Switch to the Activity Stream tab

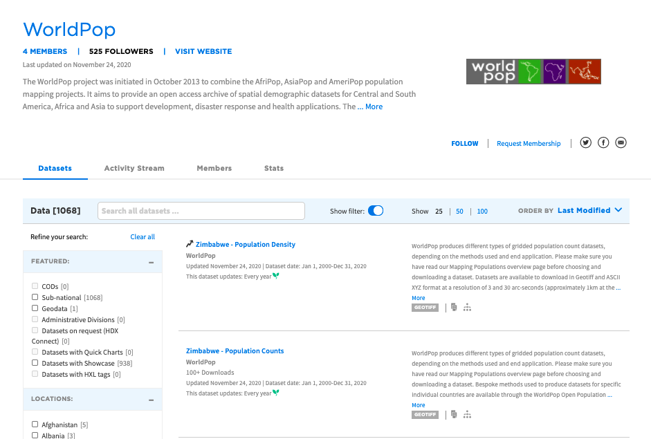pos(134,168)
